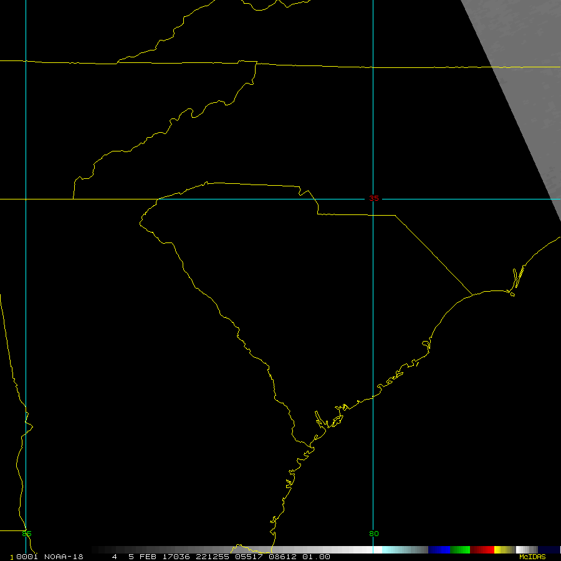Click the red 35 latitude label

click(x=373, y=198)
